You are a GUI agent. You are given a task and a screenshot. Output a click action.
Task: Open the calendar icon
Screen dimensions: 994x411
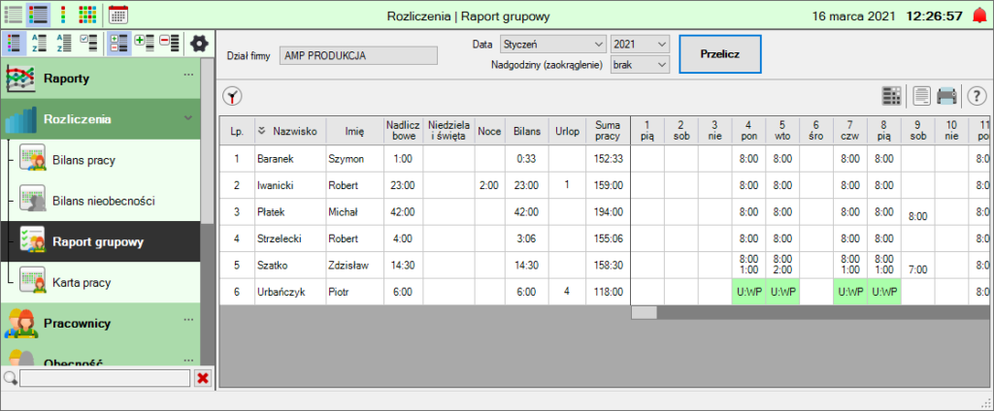[x=117, y=14]
